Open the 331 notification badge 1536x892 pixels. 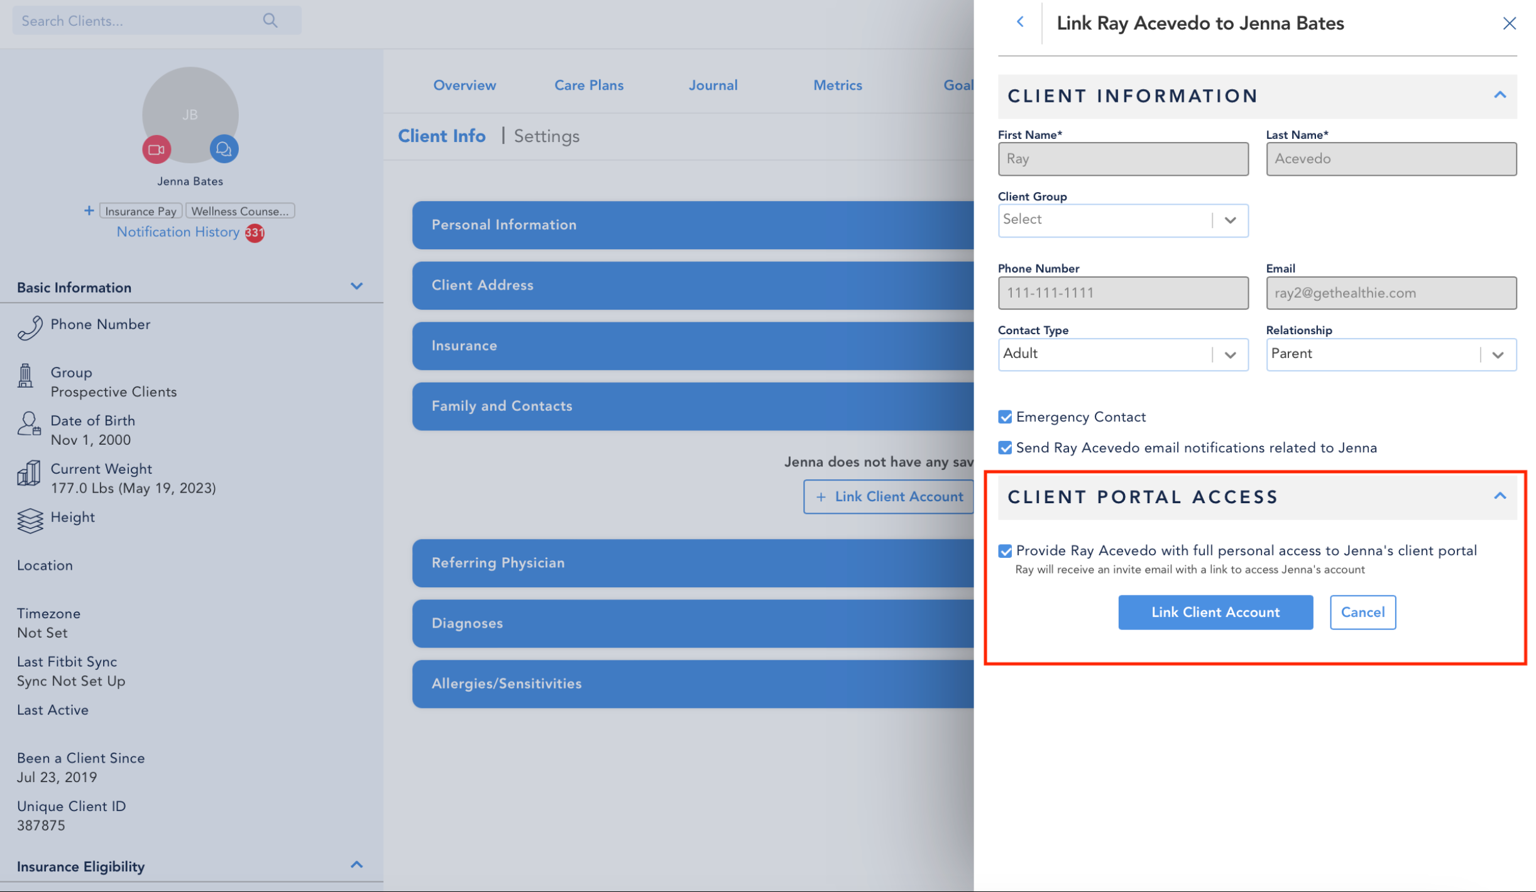(x=255, y=233)
